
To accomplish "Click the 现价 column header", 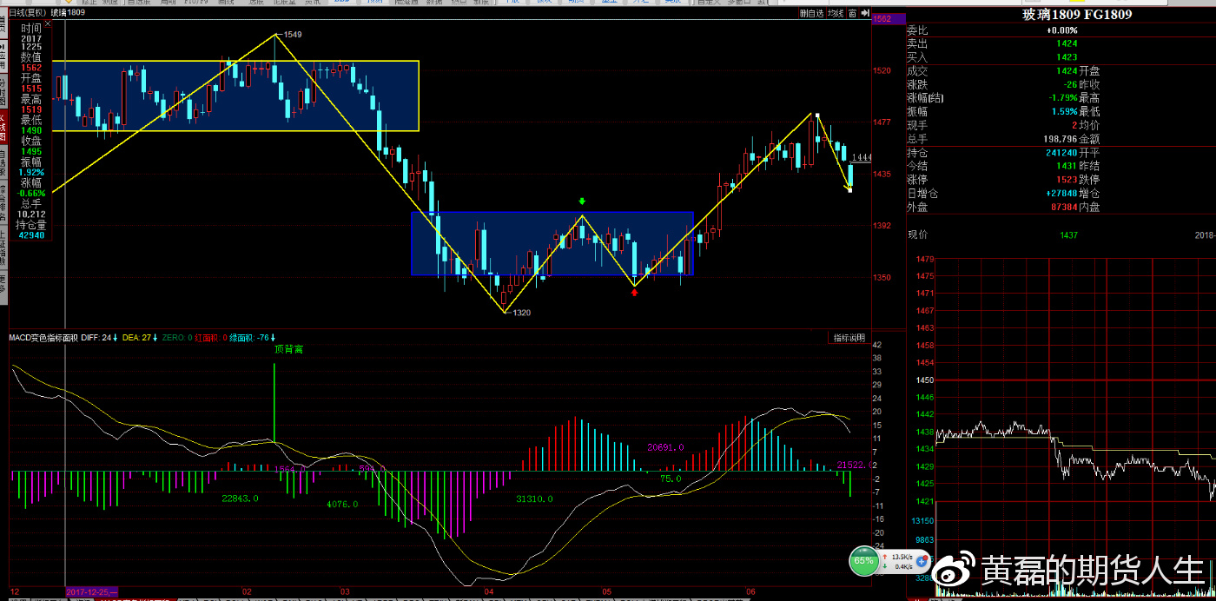I will pos(918,234).
